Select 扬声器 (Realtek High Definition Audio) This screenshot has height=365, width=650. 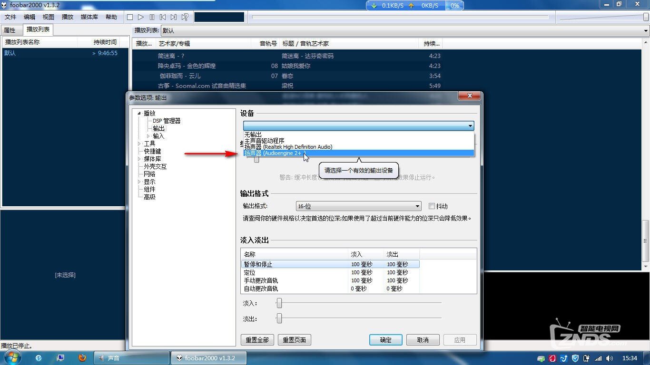tap(359, 147)
